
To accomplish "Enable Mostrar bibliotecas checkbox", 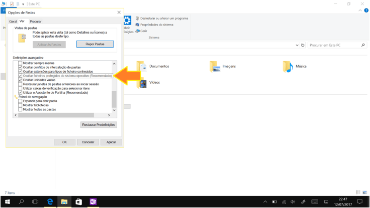I will click(20, 105).
